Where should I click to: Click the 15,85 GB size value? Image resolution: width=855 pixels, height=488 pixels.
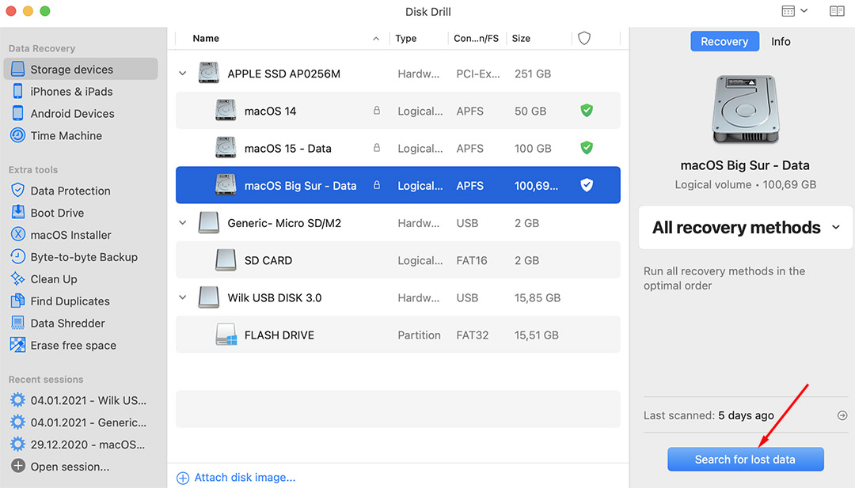coord(537,298)
